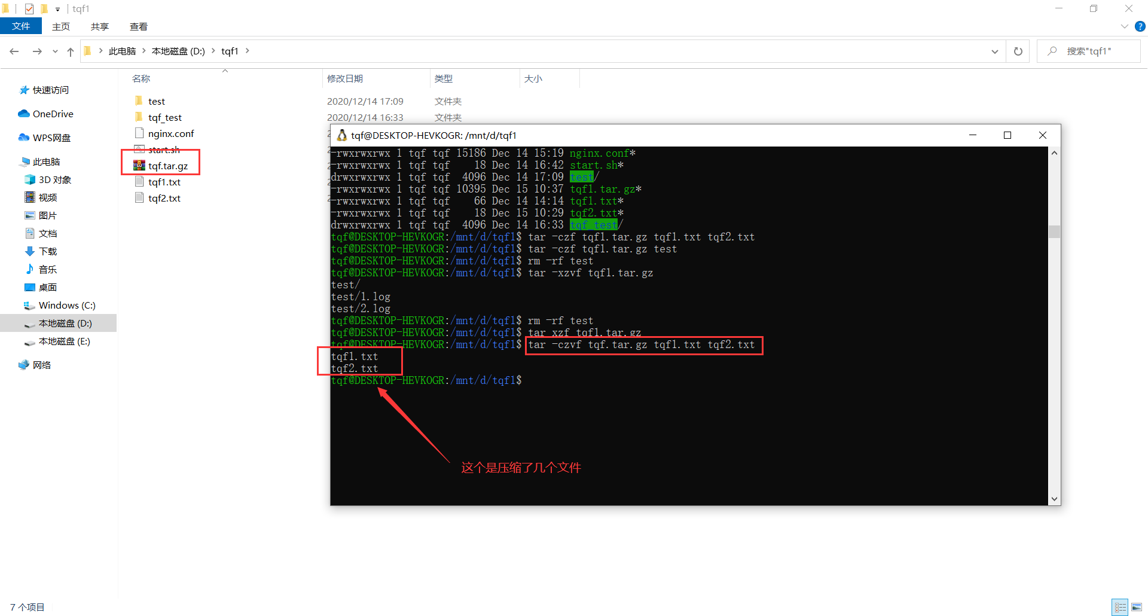Click terminal scrollbar up arrow
Viewport: 1148px width, 616px height.
[1055, 153]
